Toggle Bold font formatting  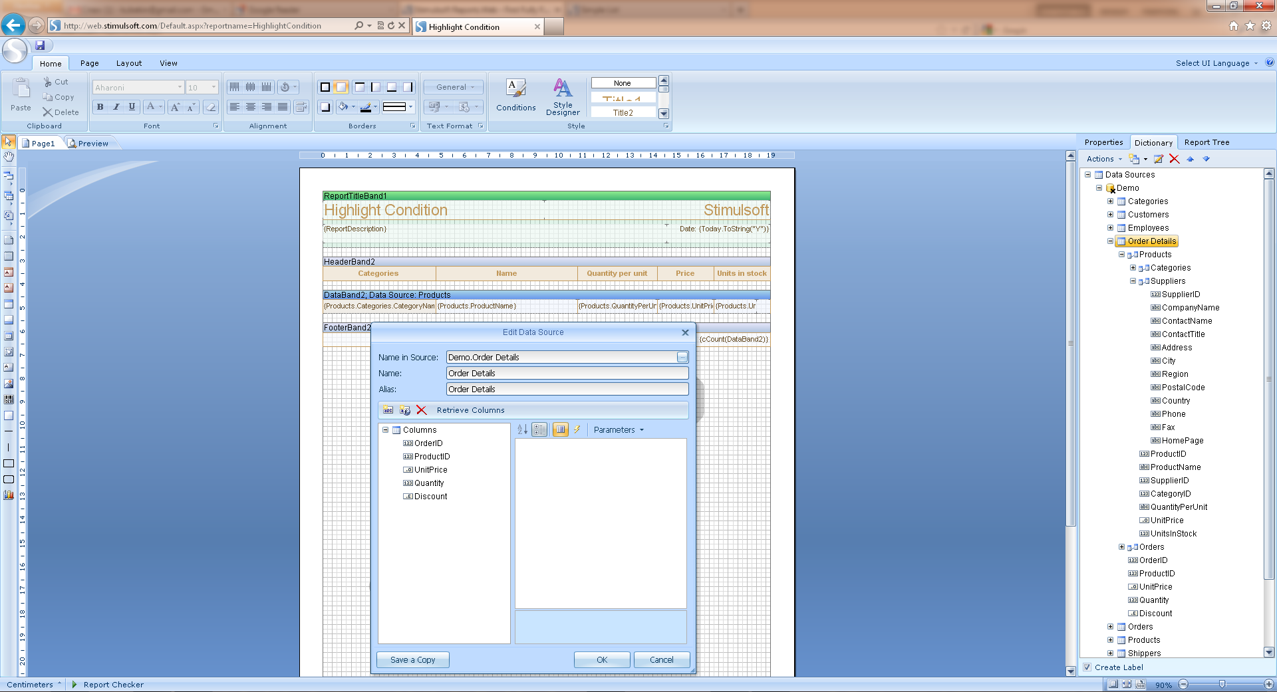(x=100, y=107)
